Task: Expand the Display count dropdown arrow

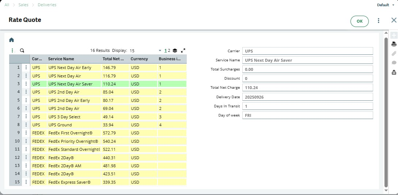Action: coord(160,51)
